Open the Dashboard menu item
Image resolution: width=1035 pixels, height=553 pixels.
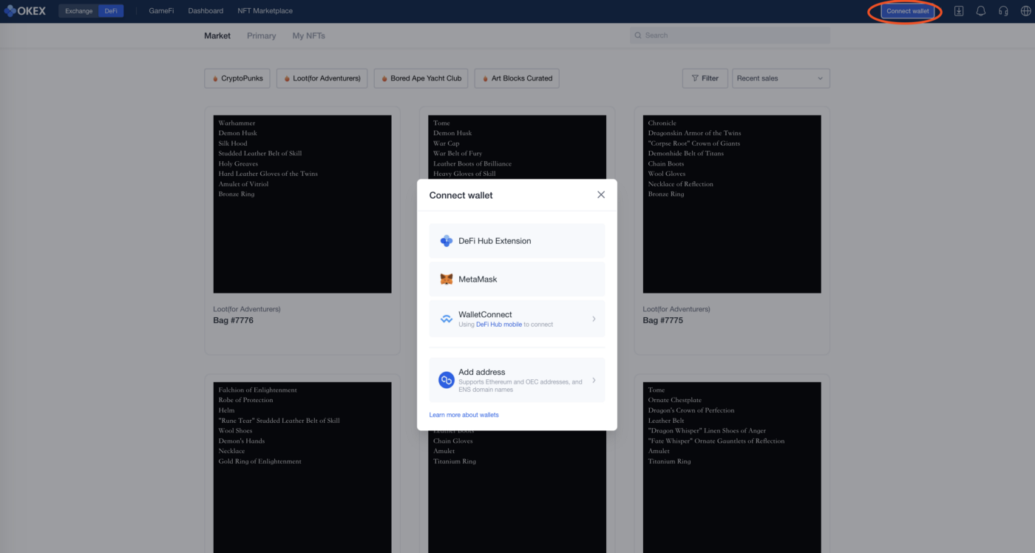(x=206, y=11)
